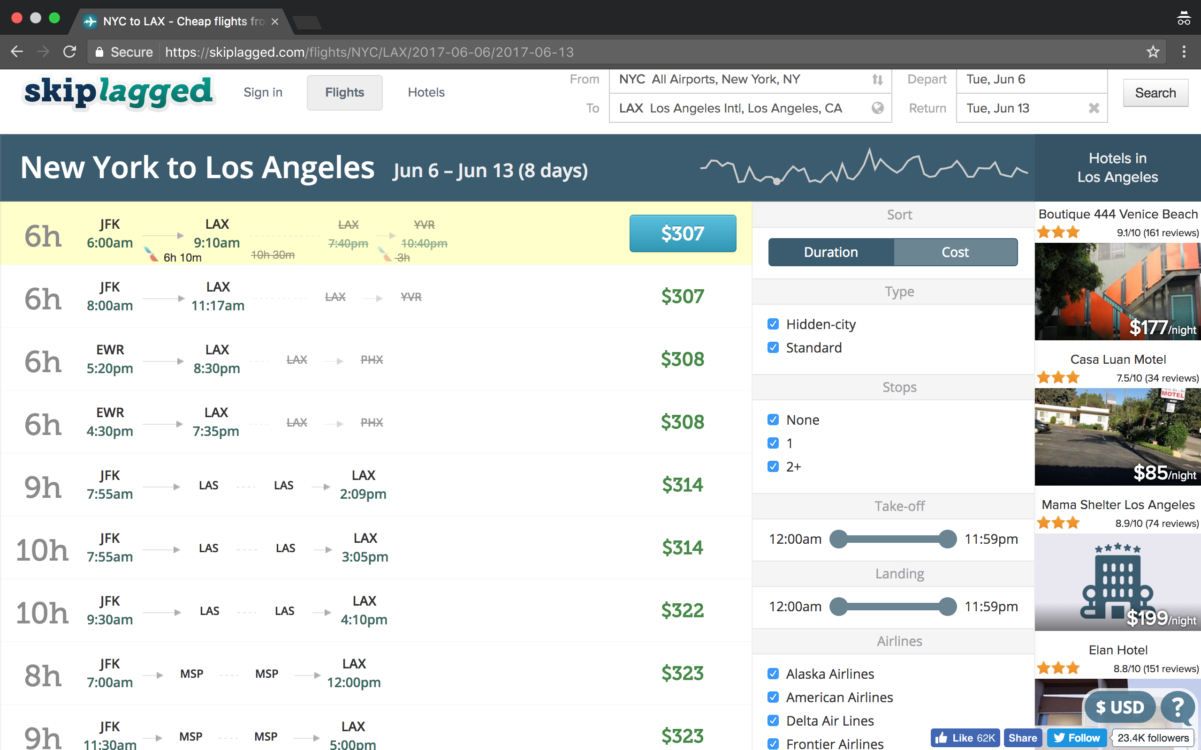1201x750 pixels.
Task: Sort flights by Duration
Action: point(831,252)
